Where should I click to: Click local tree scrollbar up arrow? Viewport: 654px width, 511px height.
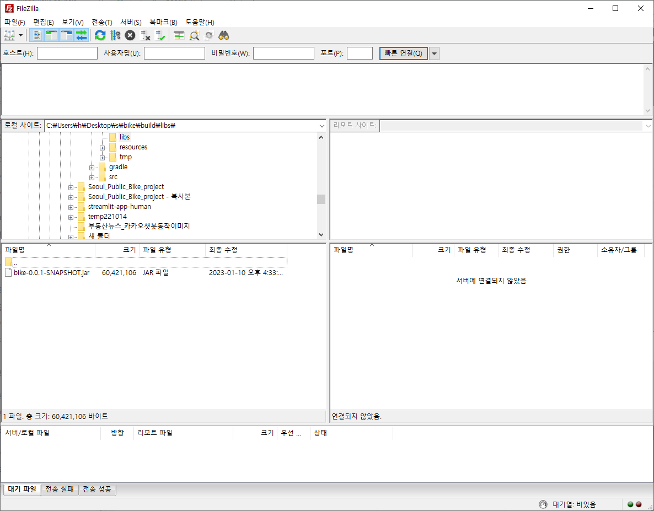[x=321, y=137]
